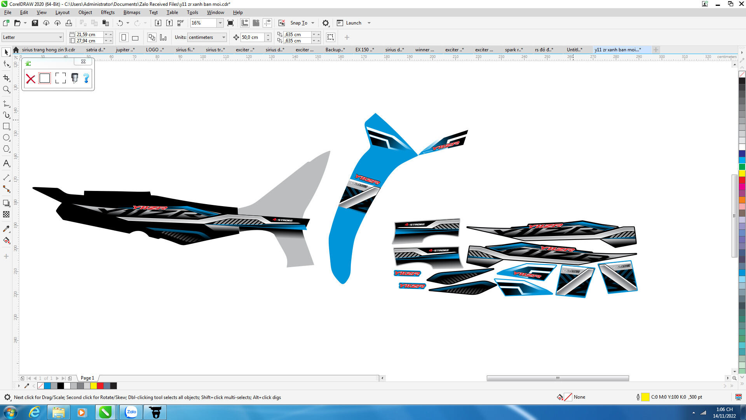Click the Publish to PDF icon

pyautogui.click(x=180, y=23)
